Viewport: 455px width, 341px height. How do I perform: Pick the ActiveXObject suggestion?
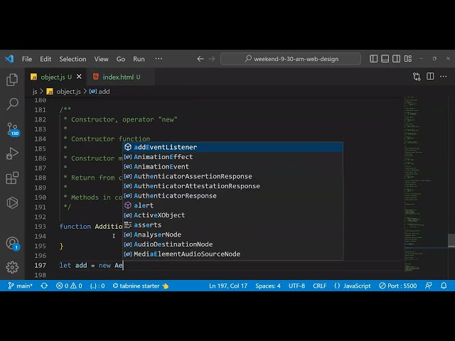click(232, 215)
